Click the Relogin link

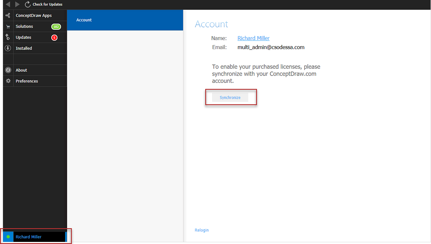tap(201, 230)
